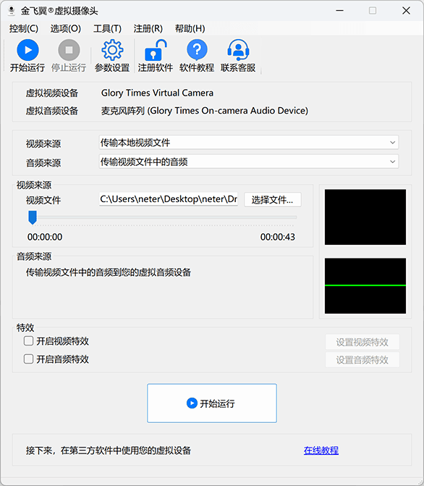The width and height of the screenshot is (424, 486).
Task: Open the 注册(R) menu
Action: (148, 28)
